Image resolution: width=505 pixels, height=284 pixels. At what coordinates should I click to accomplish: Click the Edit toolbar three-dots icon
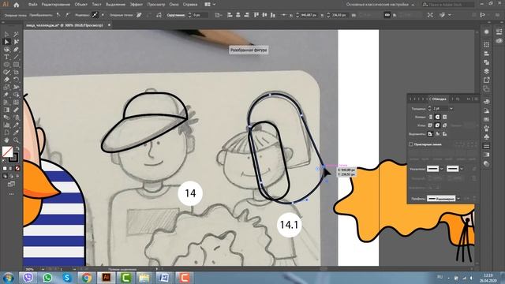point(11,194)
